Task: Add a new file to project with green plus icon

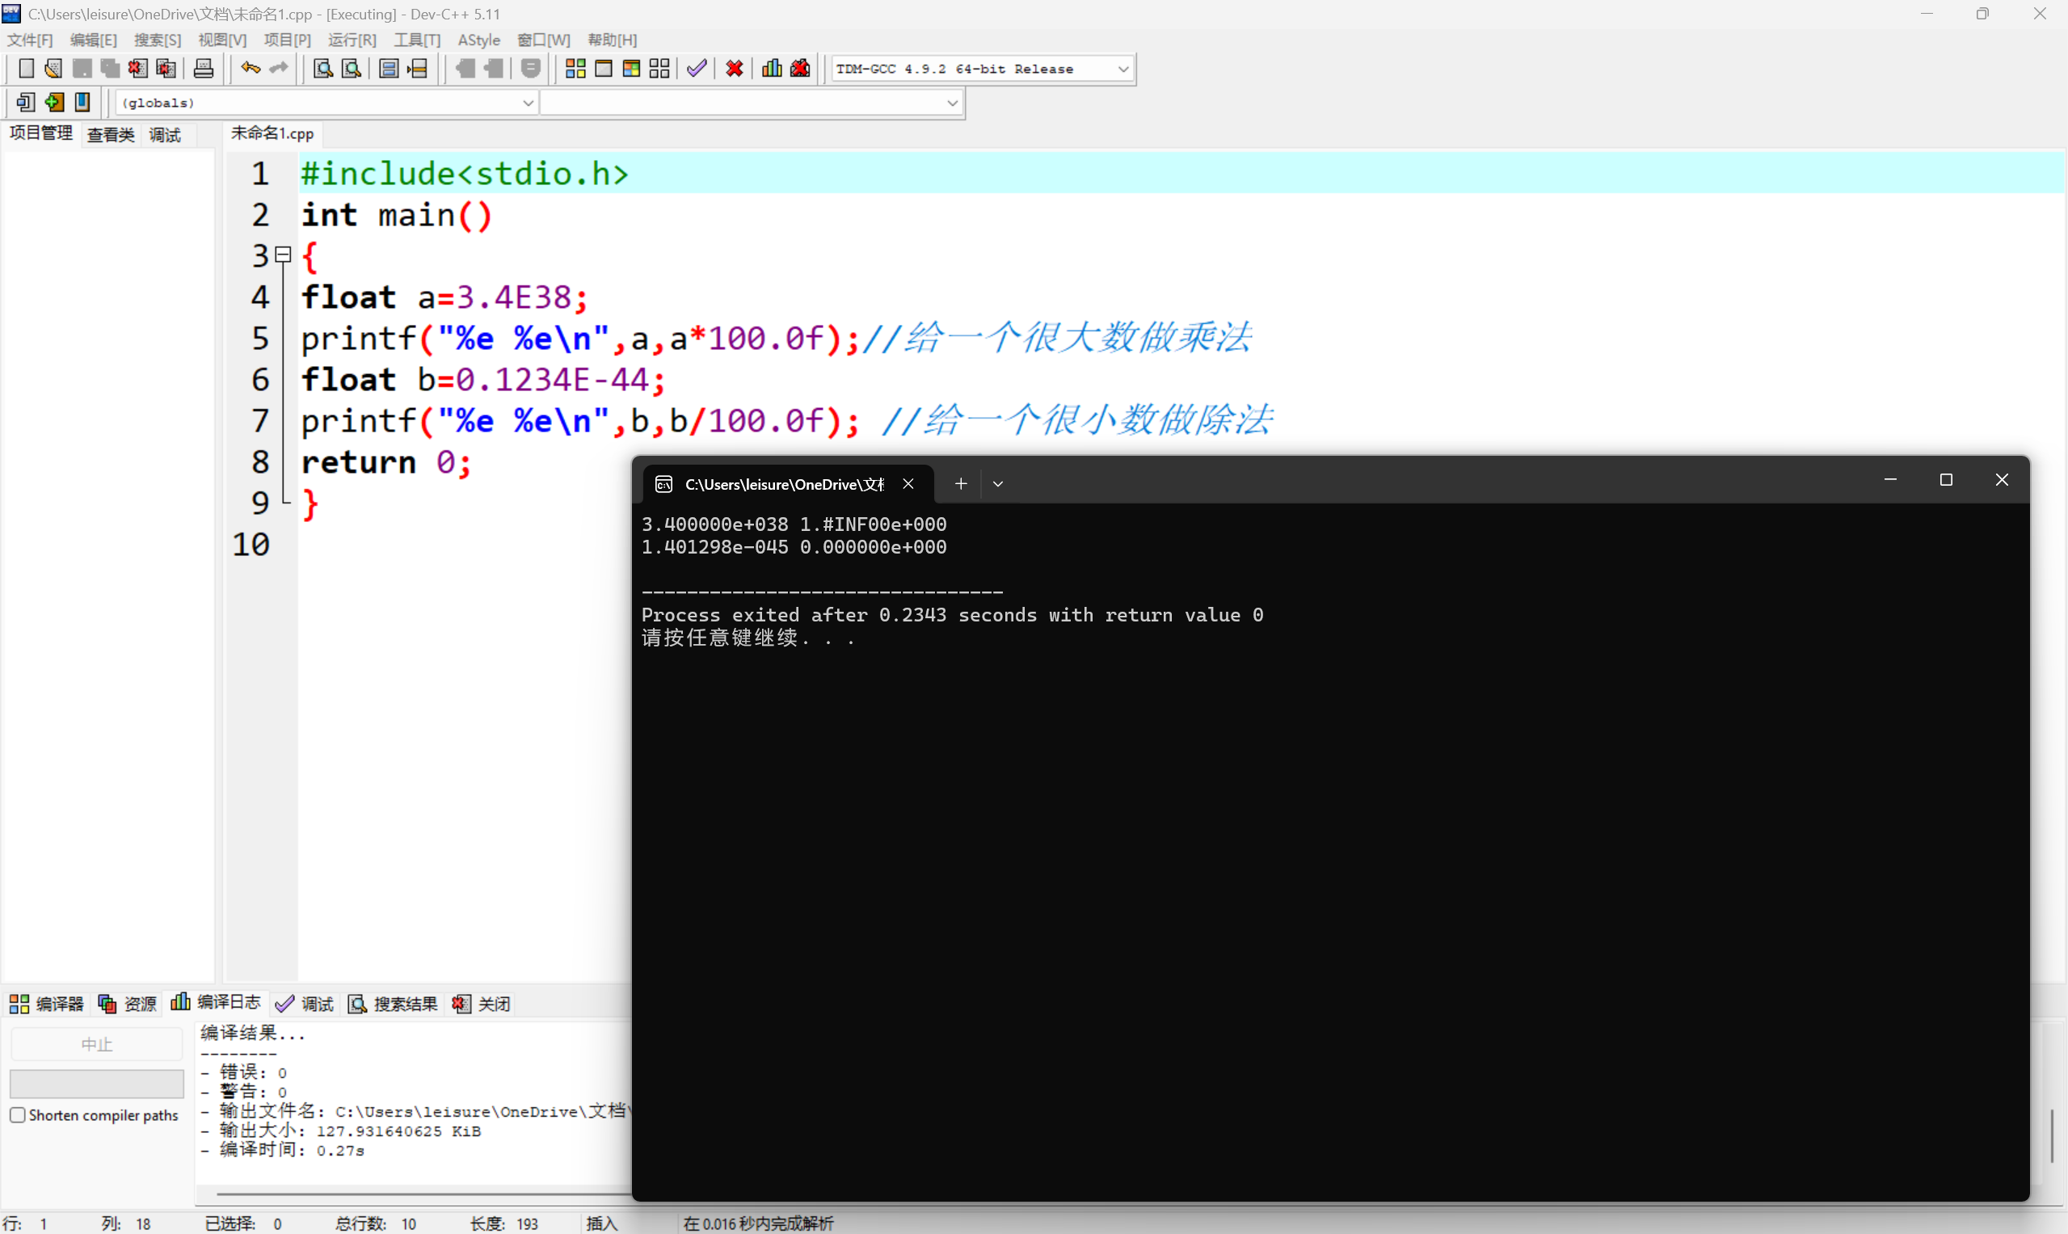Action: point(54,102)
